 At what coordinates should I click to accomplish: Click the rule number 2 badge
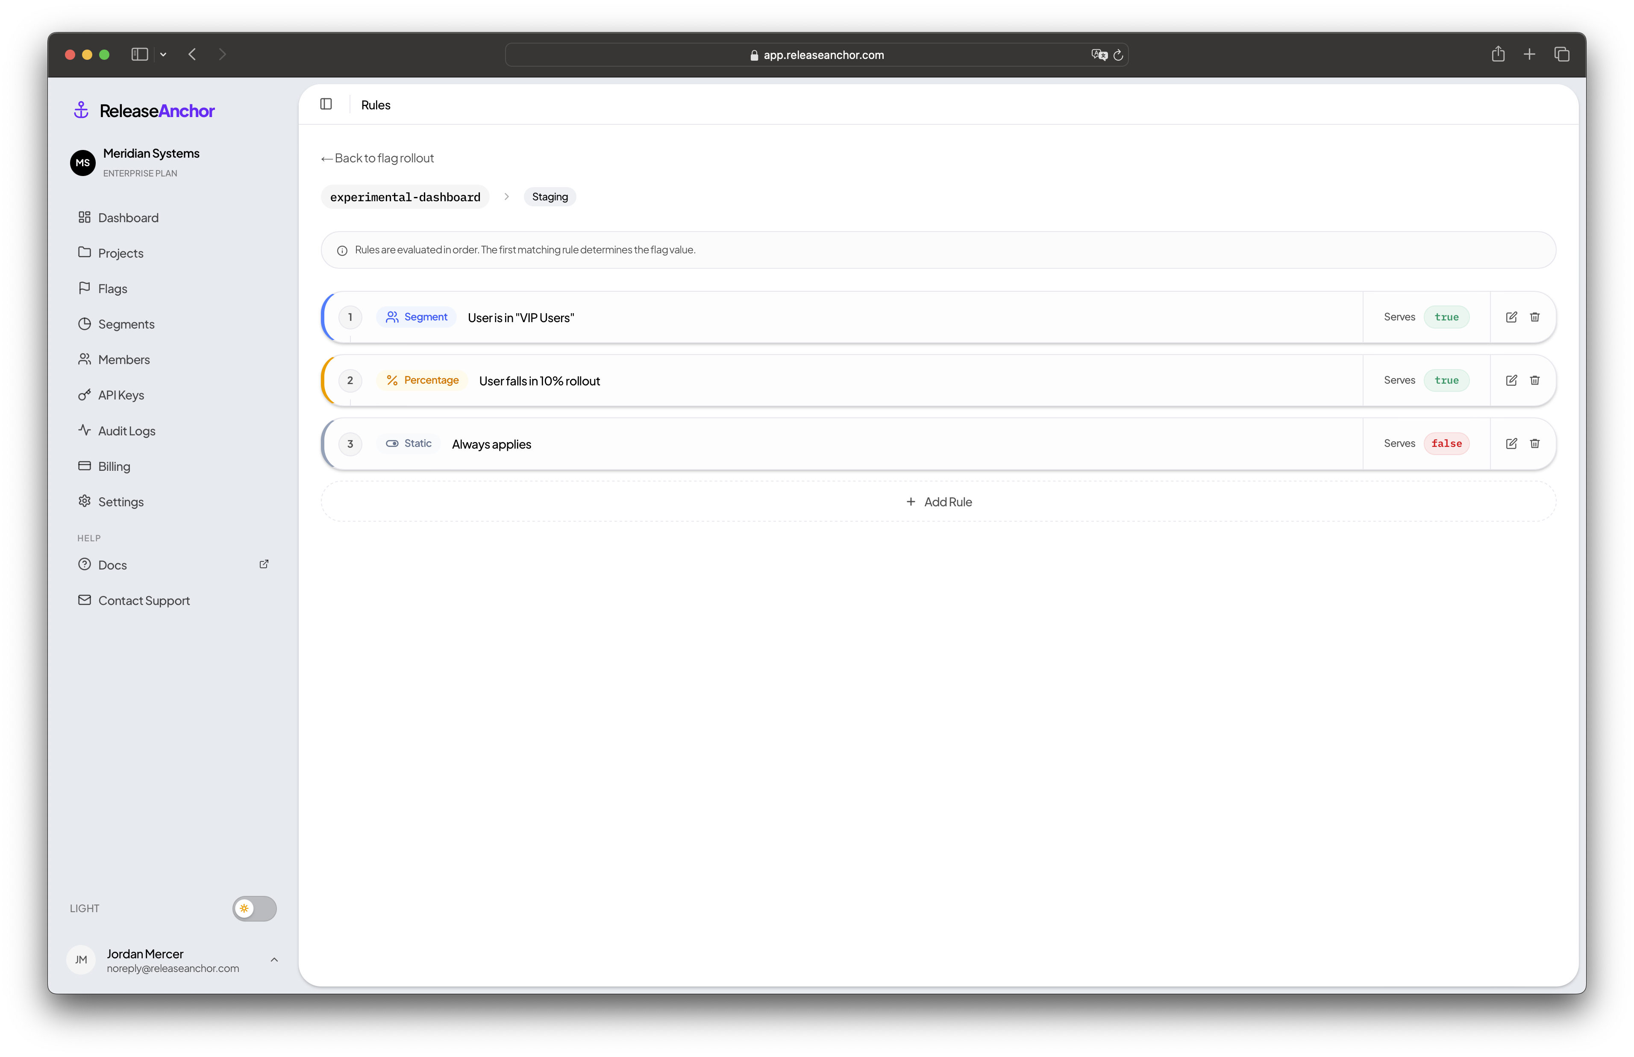point(350,380)
